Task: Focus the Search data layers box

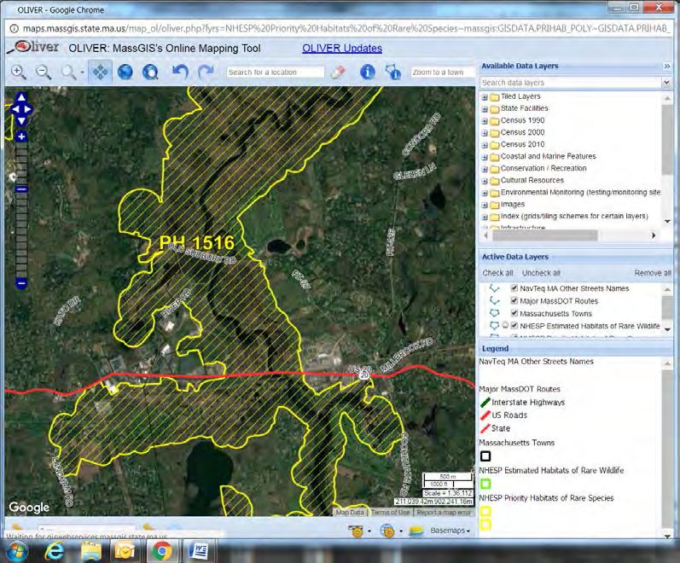Action: point(571,83)
